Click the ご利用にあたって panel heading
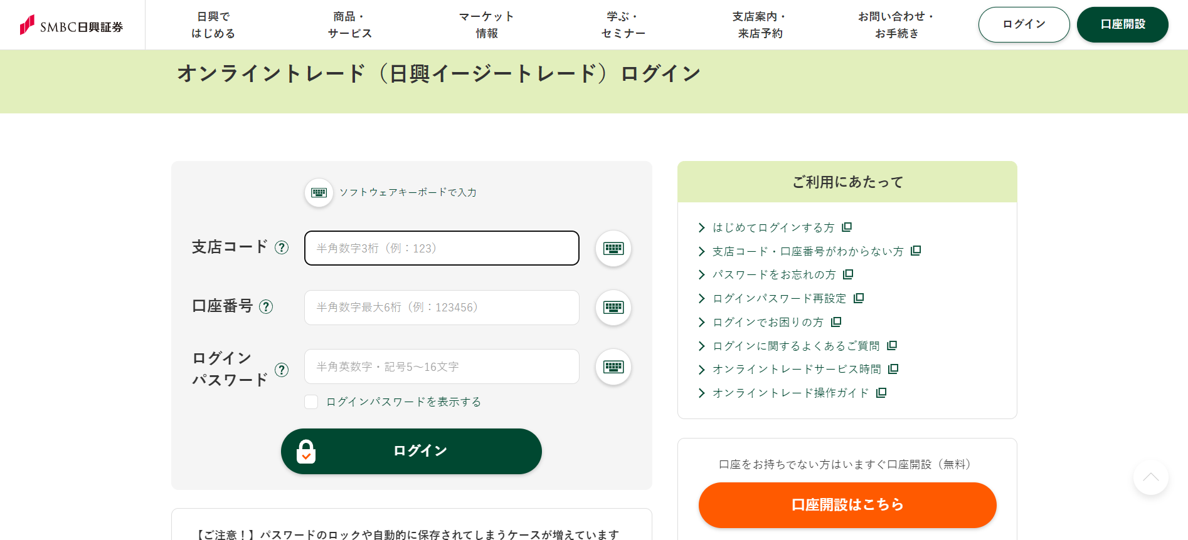 coord(847,182)
